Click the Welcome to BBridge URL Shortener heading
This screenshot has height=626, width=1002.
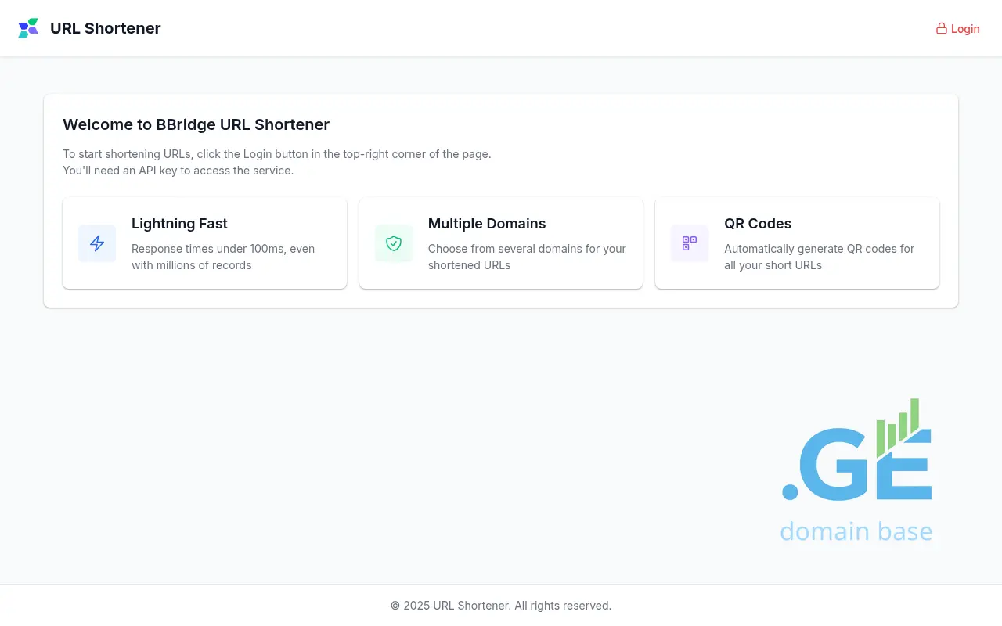[x=196, y=124]
